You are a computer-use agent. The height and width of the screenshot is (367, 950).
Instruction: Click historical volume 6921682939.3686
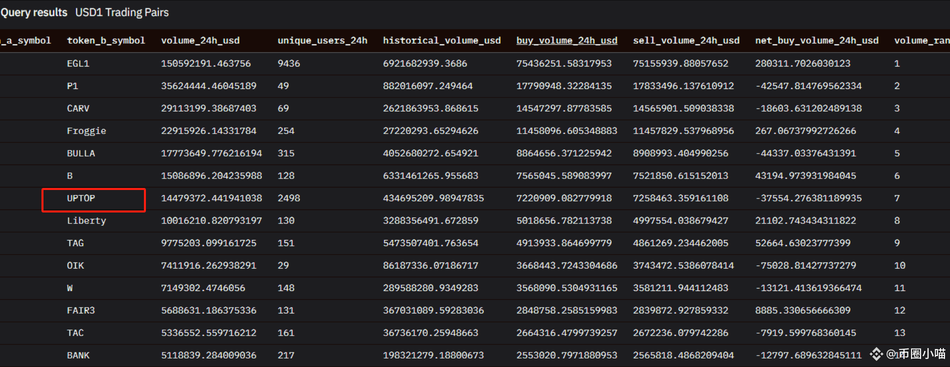[x=425, y=63]
